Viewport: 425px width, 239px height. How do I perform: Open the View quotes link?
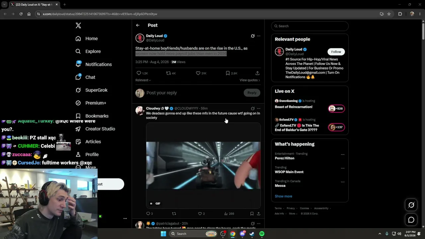[x=250, y=80]
